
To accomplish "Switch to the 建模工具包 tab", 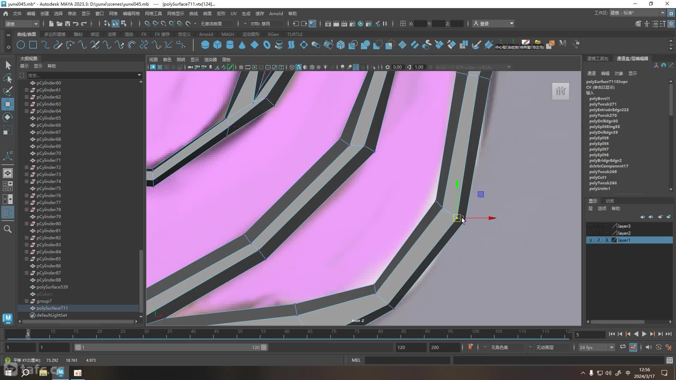I will click(597, 58).
